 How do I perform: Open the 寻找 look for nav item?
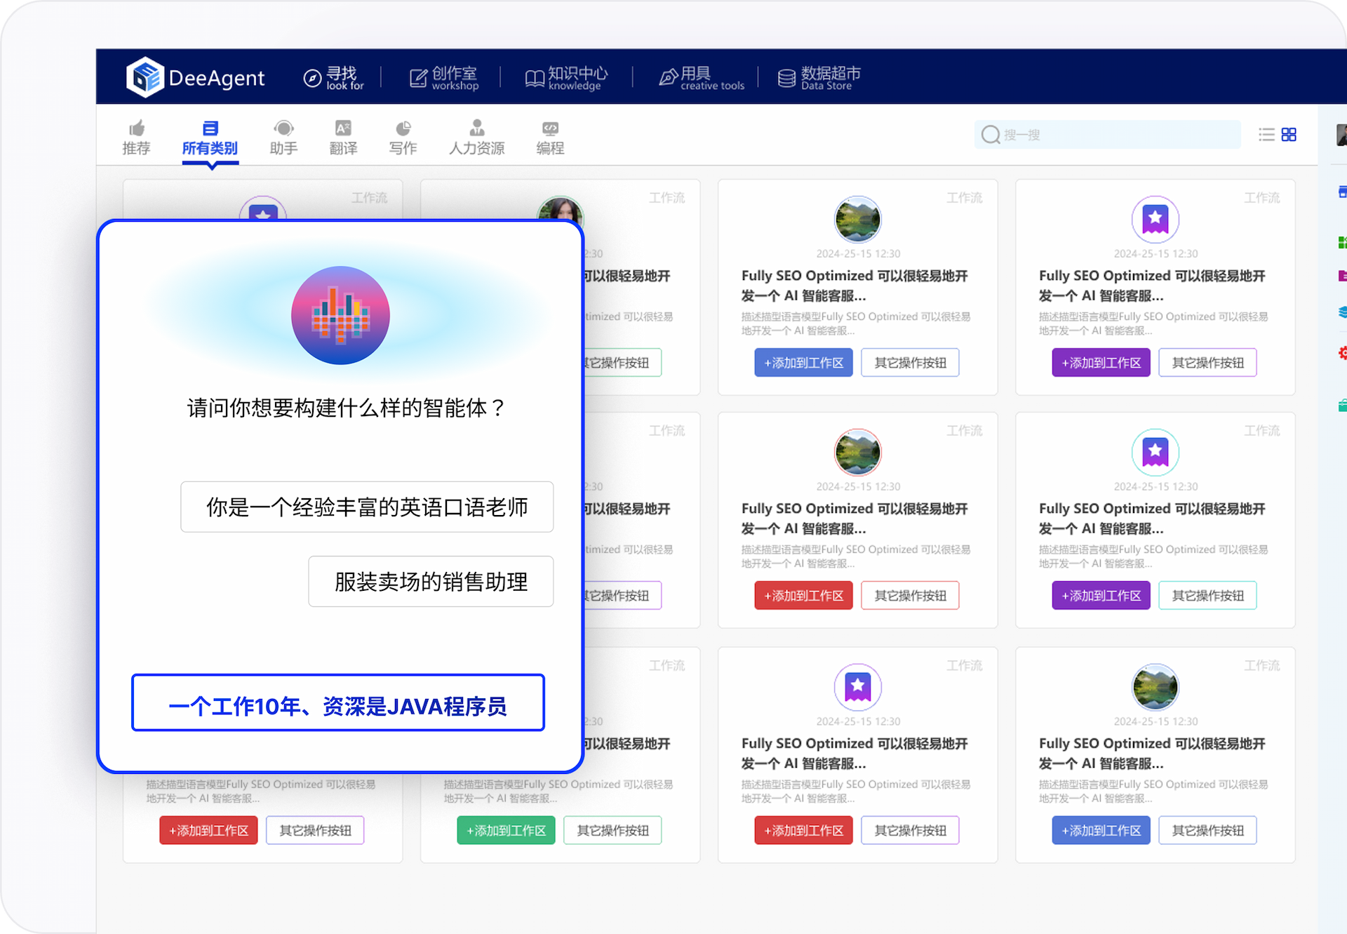coord(333,78)
